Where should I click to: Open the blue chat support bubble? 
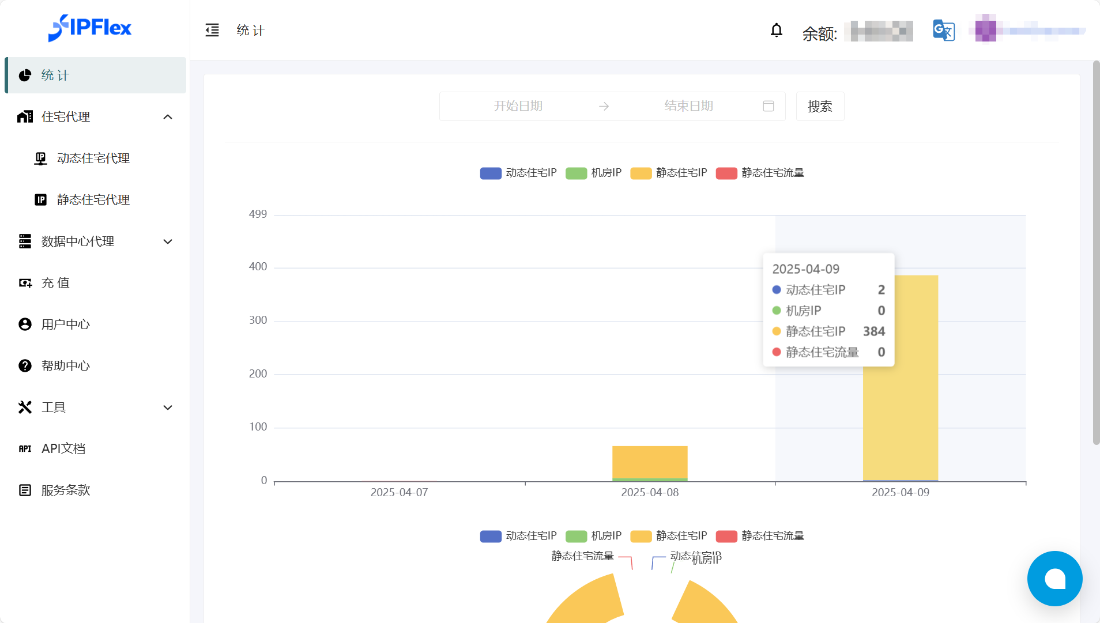tap(1054, 578)
